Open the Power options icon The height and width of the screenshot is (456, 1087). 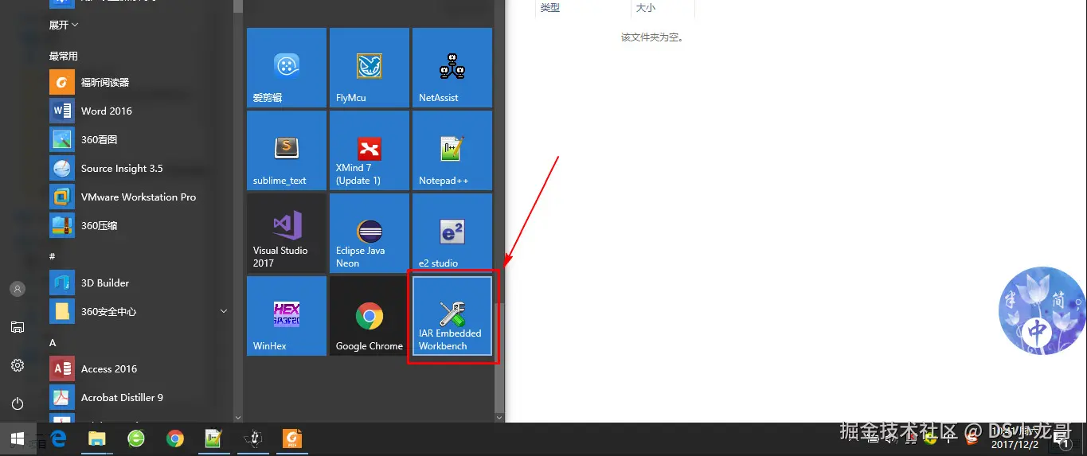[x=18, y=403]
